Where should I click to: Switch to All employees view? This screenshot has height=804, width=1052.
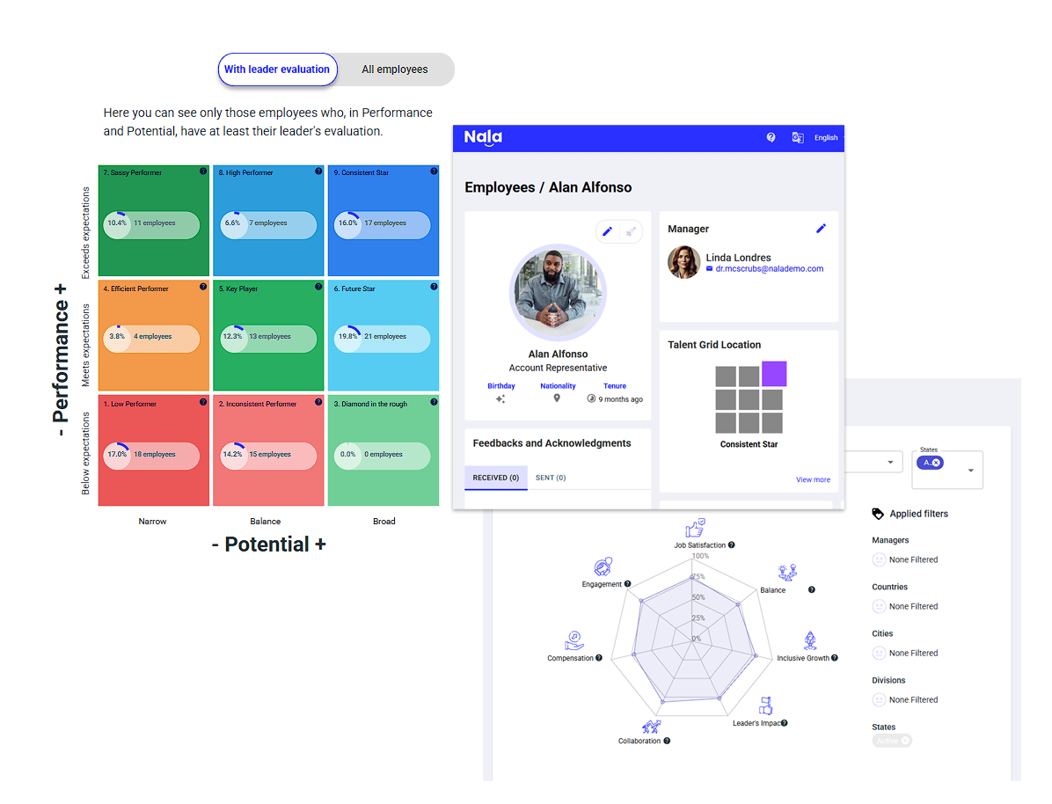[x=395, y=69]
